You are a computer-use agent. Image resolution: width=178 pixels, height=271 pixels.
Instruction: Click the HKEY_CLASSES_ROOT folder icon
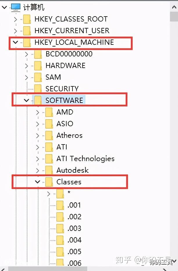pos(27,19)
